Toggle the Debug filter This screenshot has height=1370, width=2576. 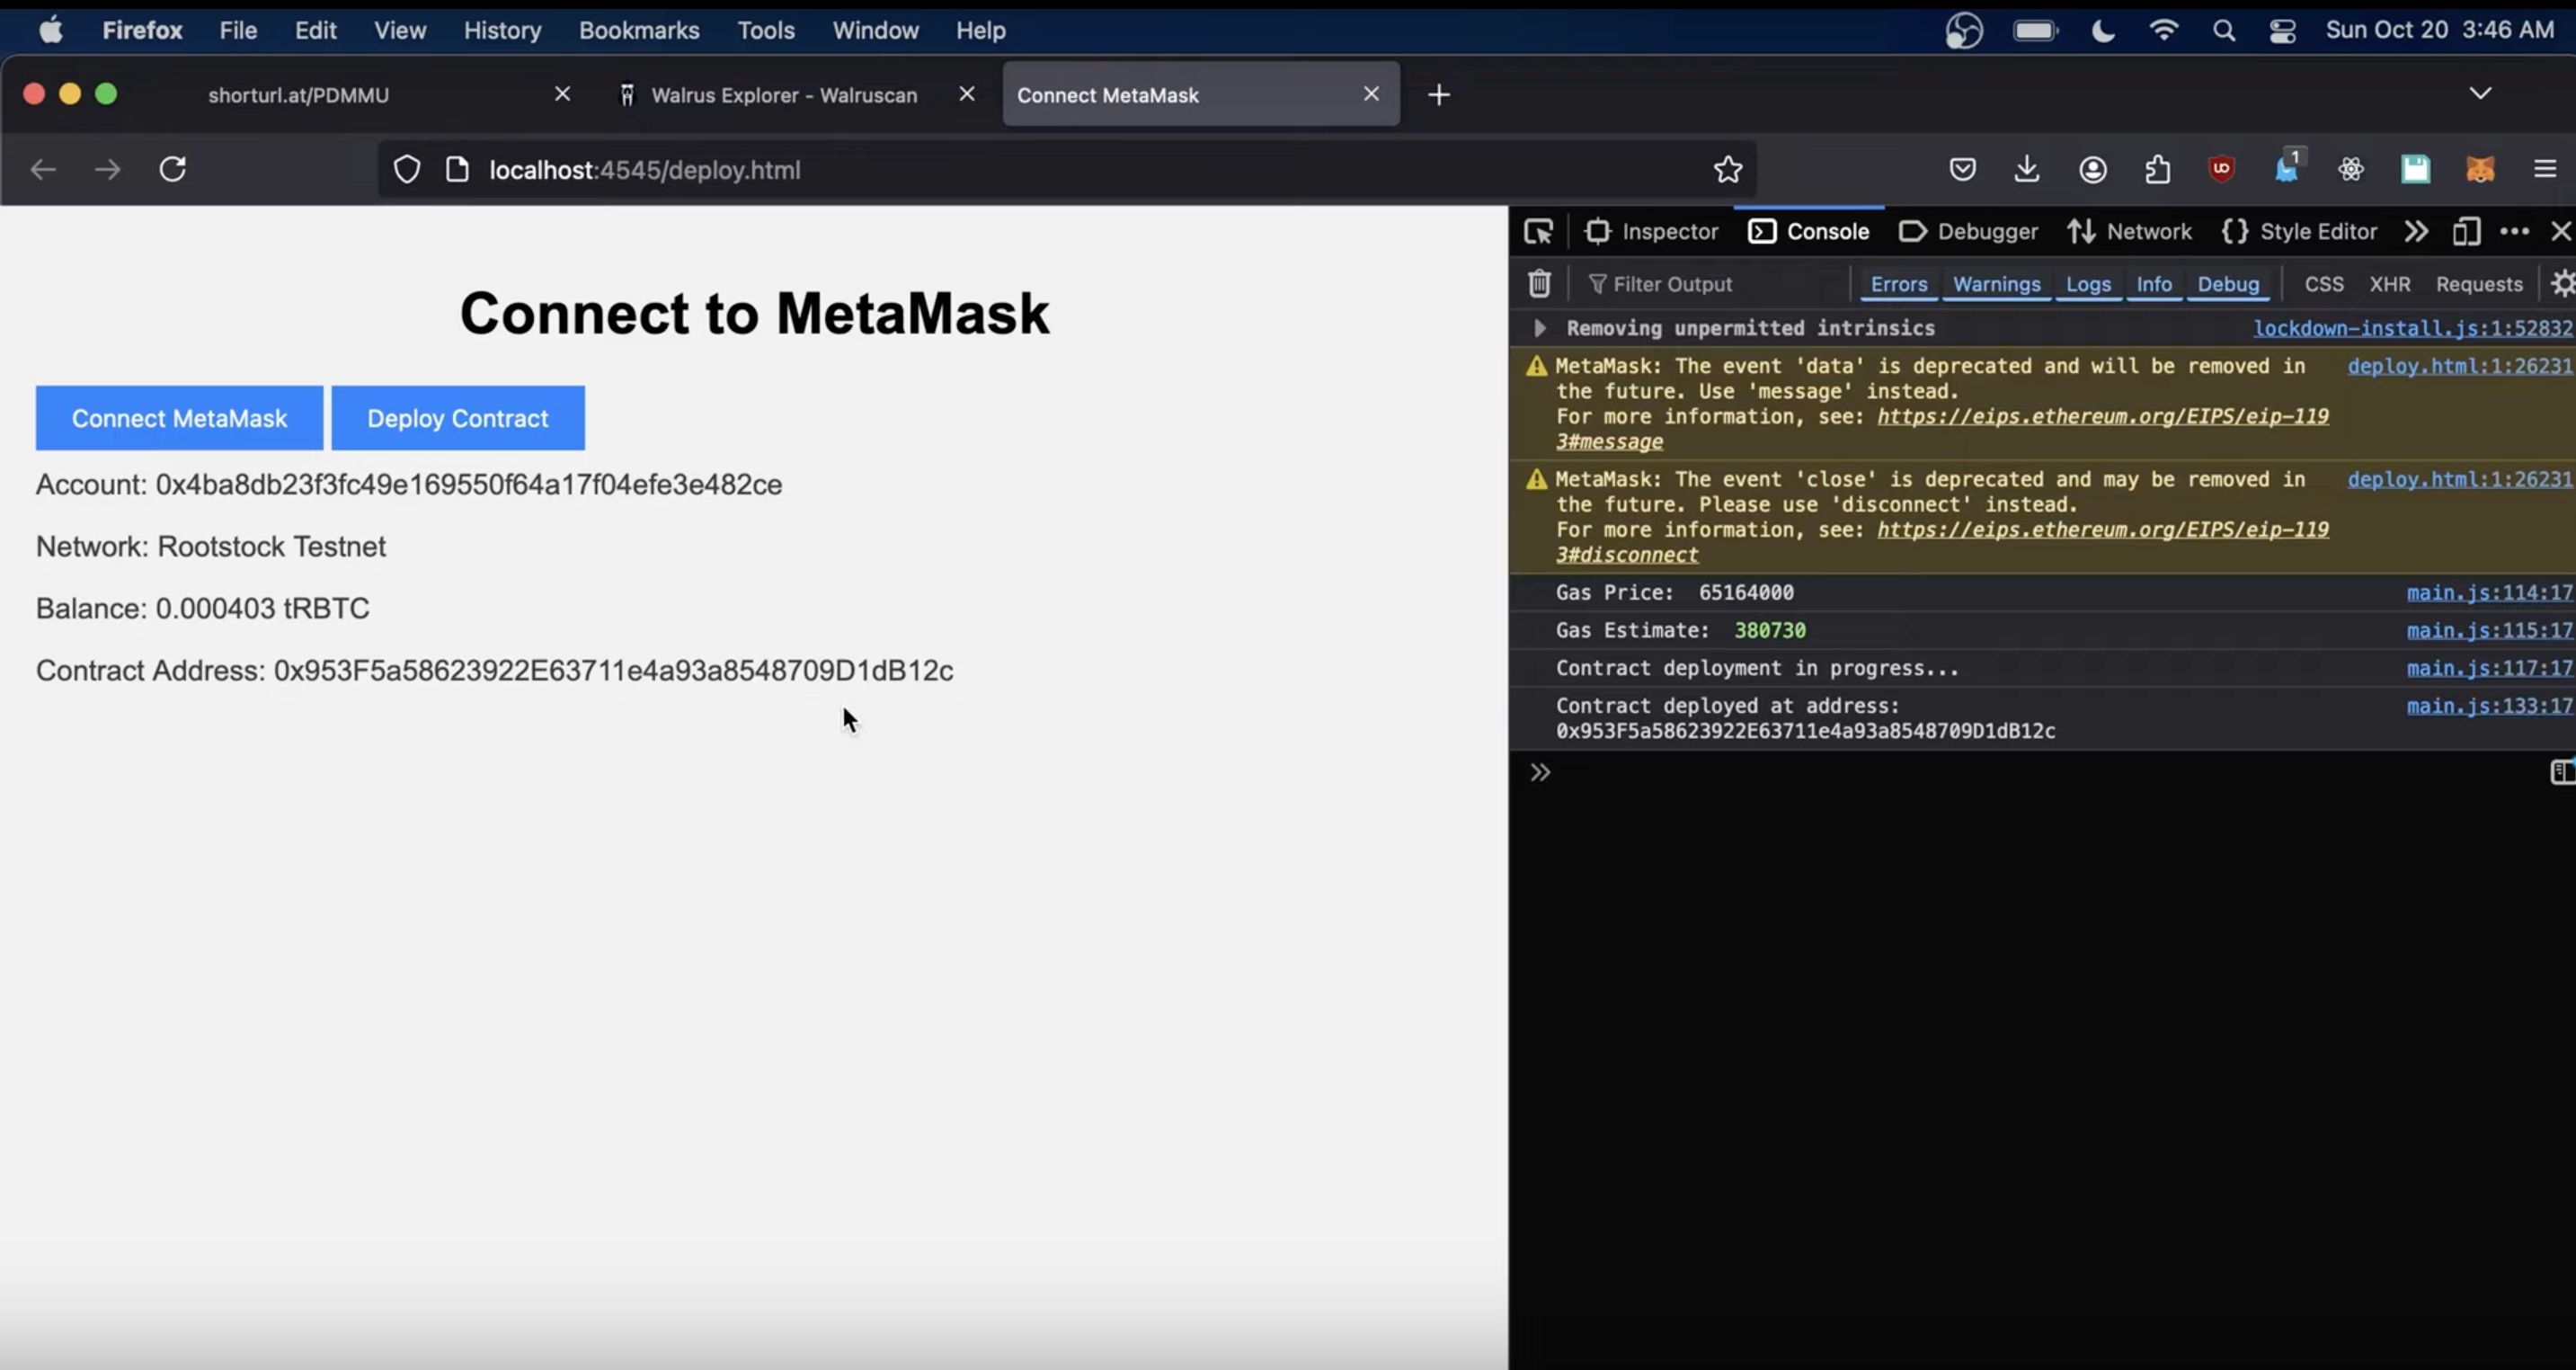coord(2227,285)
